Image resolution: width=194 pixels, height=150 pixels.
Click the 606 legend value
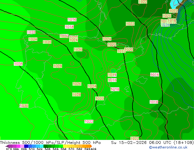click(93, 149)
